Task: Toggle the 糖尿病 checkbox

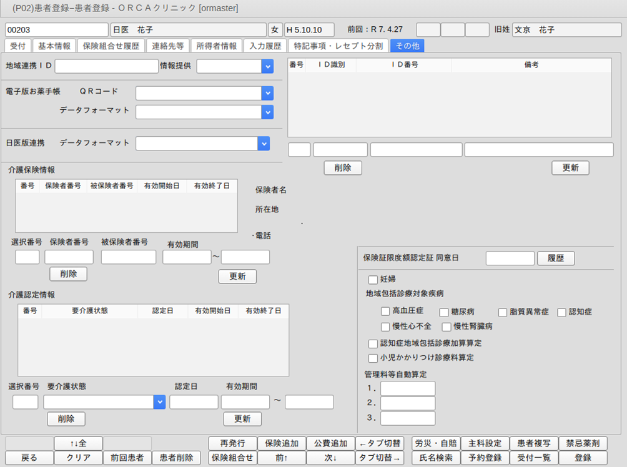Action: 444,312
